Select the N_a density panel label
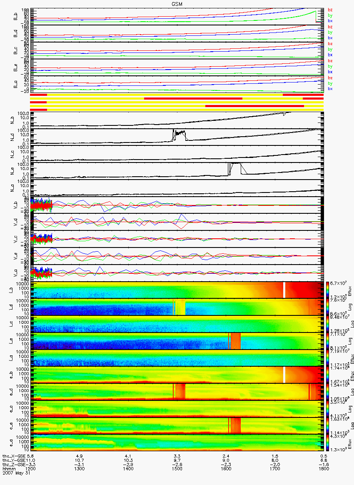This screenshot has width=354, height=485. click(12, 188)
